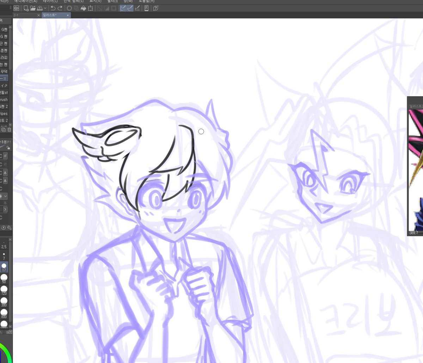
Task: Redo the last undone action
Action: pos(60,8)
